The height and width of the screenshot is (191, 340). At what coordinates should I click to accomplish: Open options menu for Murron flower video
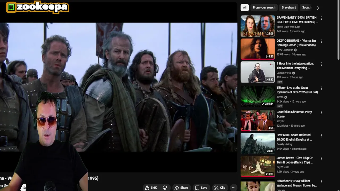pos(321,181)
